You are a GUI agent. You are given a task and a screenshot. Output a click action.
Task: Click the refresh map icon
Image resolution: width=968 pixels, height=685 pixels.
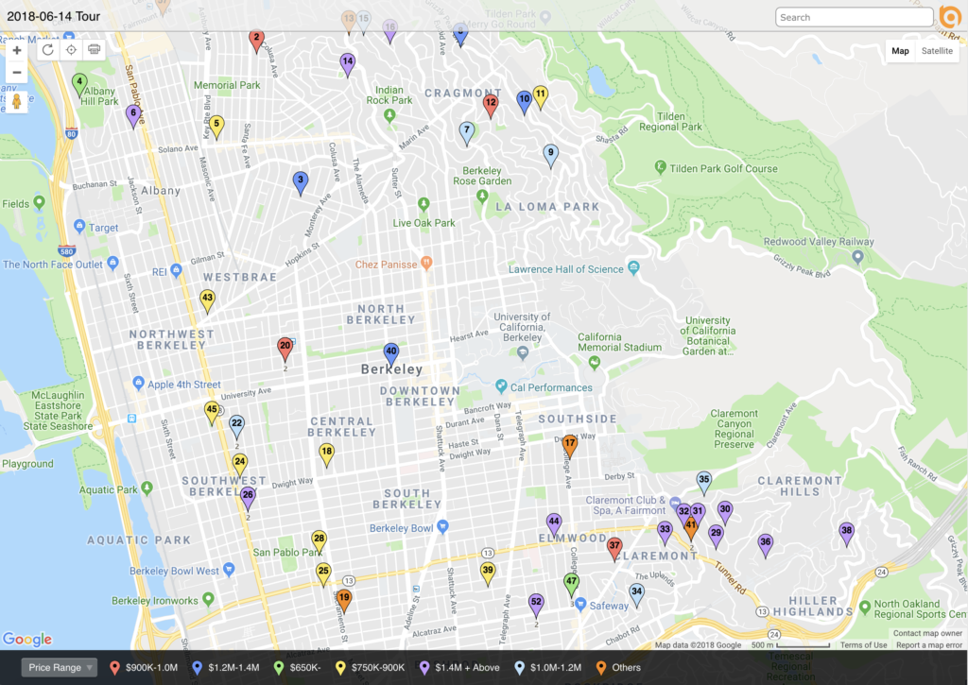coord(48,50)
